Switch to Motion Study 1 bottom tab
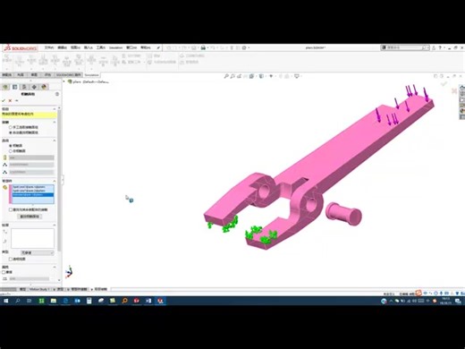465x349 pixels. [39, 289]
